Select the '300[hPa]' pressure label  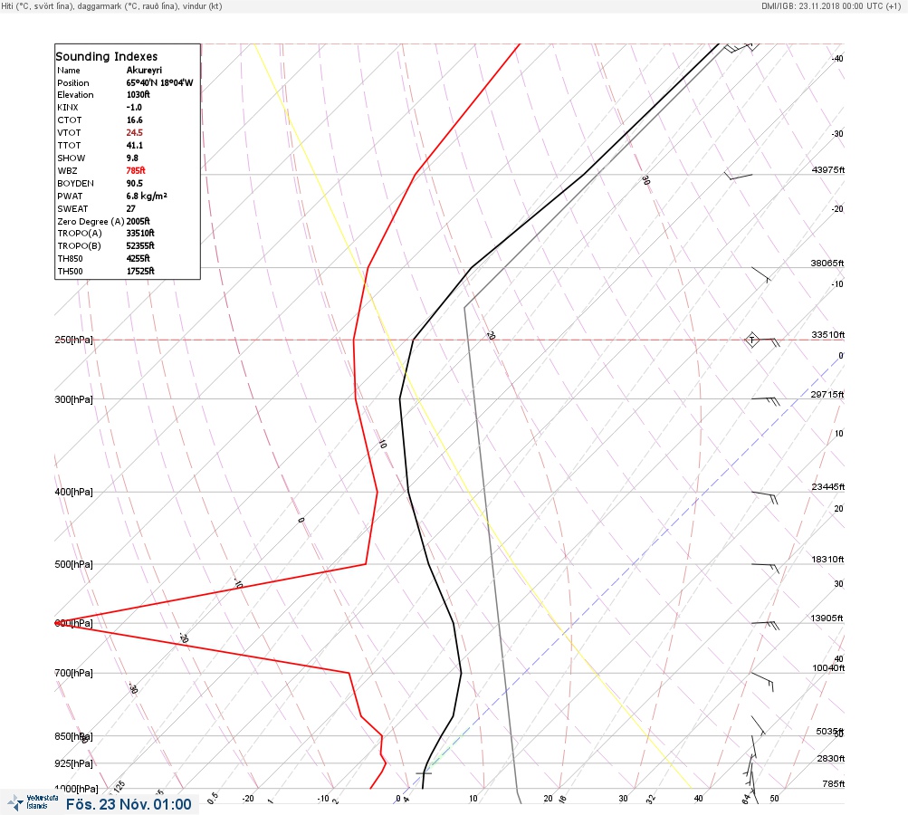pyautogui.click(x=73, y=399)
